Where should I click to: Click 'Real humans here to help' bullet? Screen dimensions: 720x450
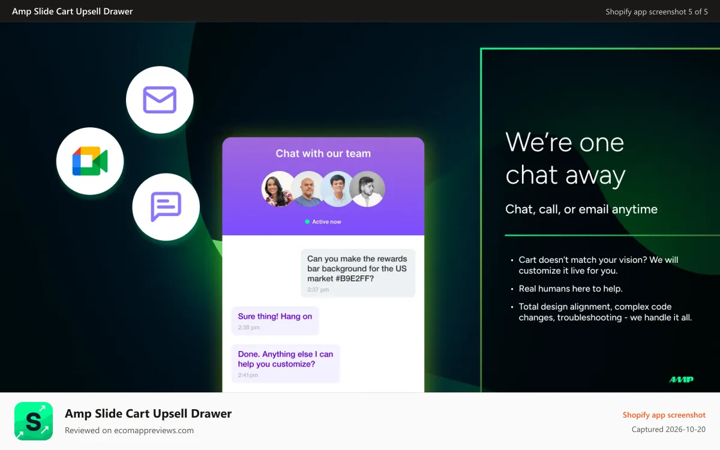(x=571, y=289)
